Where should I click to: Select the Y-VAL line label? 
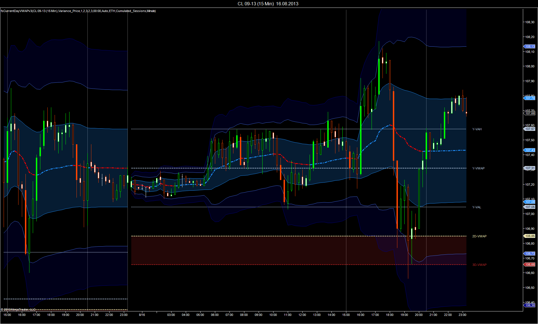click(476, 207)
